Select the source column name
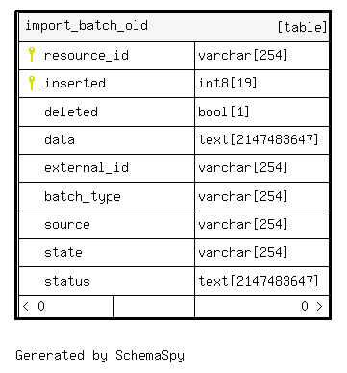Viewport: 347px width, 373px height. (67, 225)
